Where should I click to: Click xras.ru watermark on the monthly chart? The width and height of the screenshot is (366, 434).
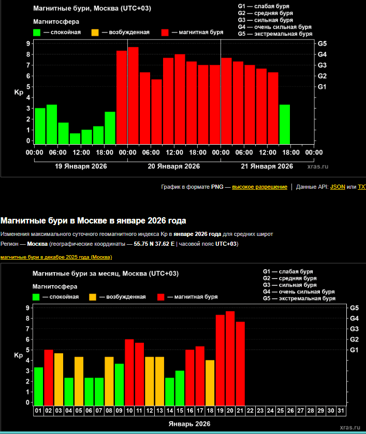coord(349,426)
